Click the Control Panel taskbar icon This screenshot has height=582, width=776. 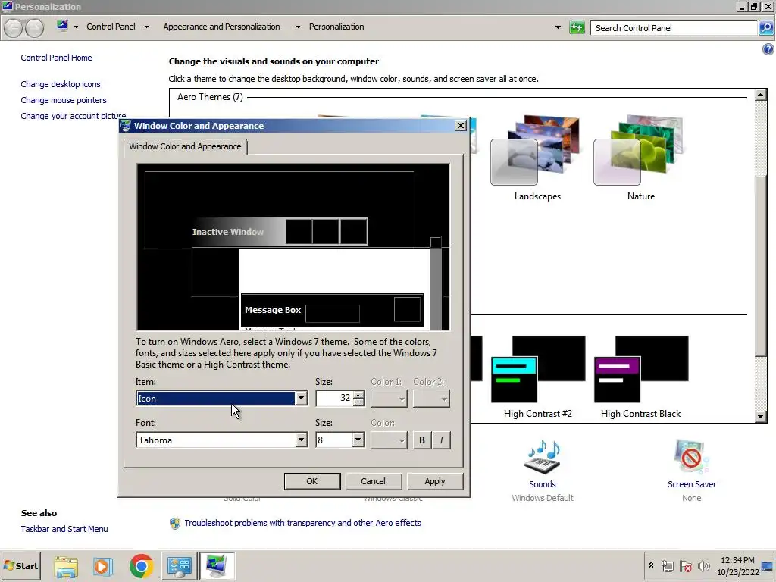[x=179, y=565]
